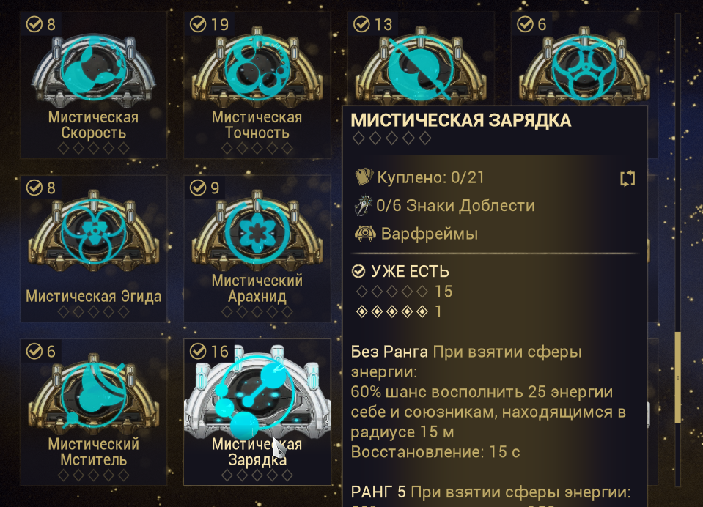Viewport: 703px width, 507px height.
Task: Select the Мистический Мститель arcane icon
Action: [x=93, y=394]
